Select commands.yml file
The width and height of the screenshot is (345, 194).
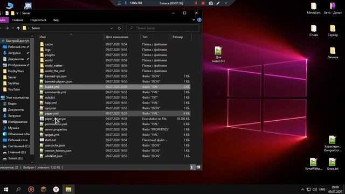[115, 92]
